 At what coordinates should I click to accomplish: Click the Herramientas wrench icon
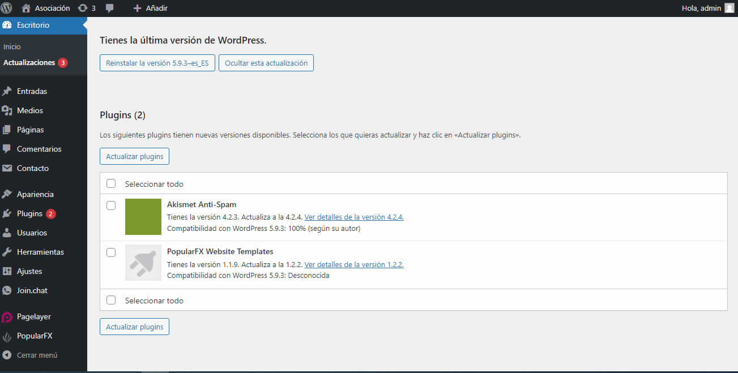(7, 252)
